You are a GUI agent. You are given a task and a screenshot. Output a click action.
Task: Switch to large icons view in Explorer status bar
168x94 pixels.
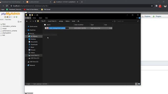click(139, 84)
